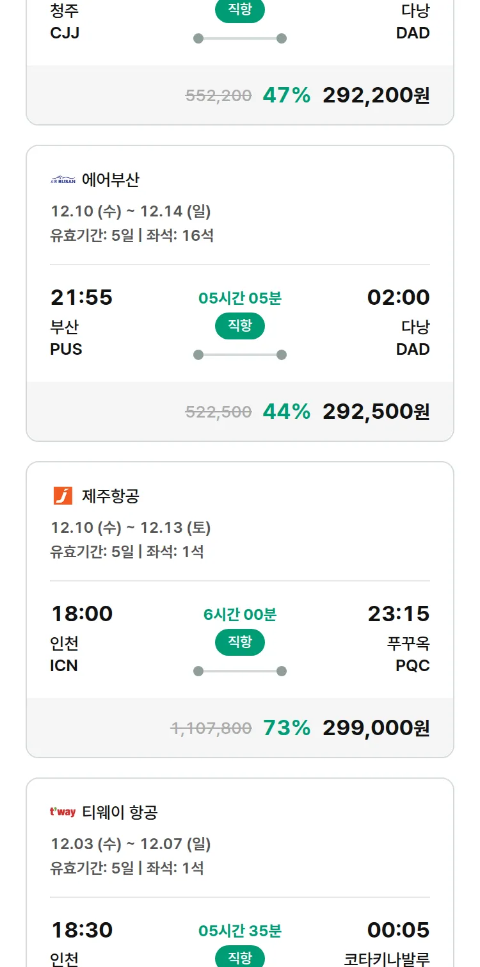This screenshot has height=967, width=480.
Task: Click the 73% discount label
Action: (286, 727)
